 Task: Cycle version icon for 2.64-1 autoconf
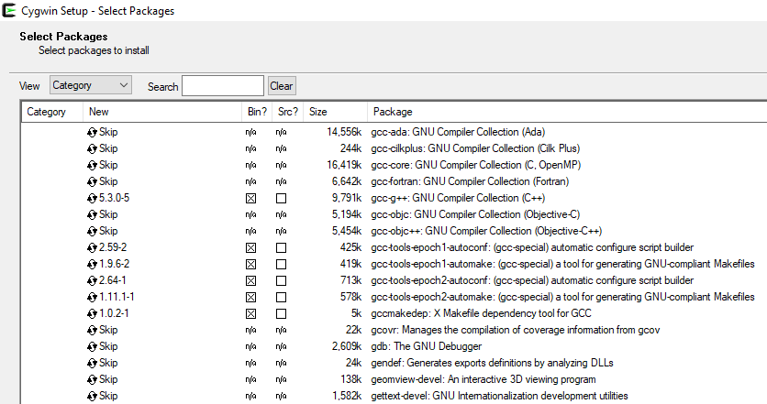[92, 281]
